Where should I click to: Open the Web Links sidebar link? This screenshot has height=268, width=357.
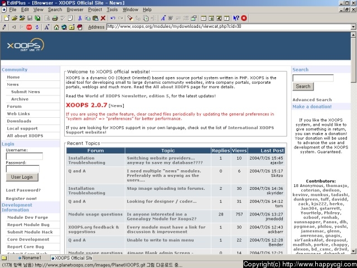pos(18,114)
